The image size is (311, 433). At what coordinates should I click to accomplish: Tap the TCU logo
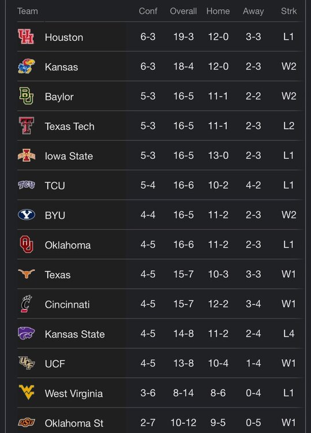(27, 185)
